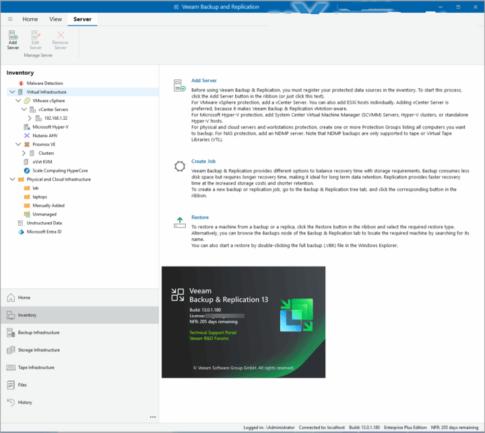Select the Malware Detection label
The image size is (485, 433).
(x=45, y=84)
